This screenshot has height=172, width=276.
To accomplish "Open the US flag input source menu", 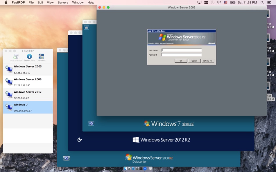I will (225, 2).
